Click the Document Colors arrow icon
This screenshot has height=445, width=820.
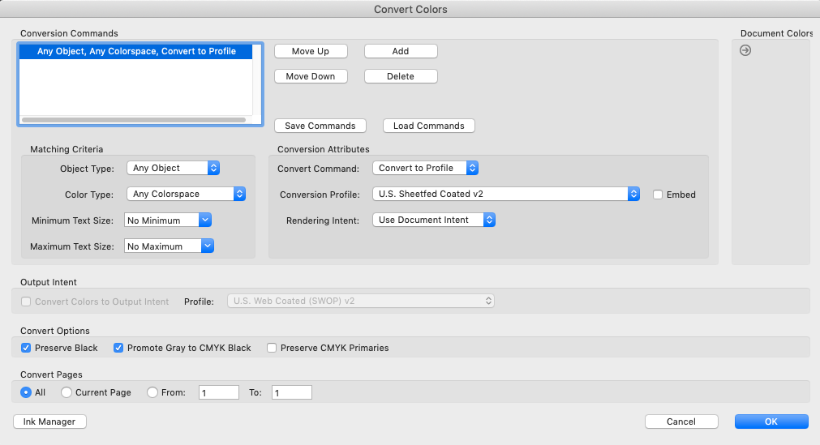click(x=745, y=50)
